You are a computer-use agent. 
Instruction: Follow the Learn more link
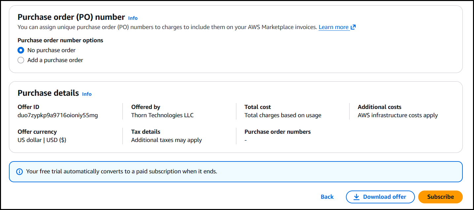(333, 27)
